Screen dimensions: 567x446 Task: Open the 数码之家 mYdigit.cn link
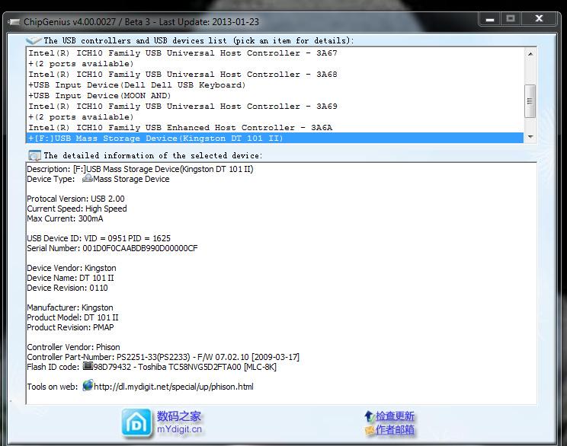(x=179, y=422)
